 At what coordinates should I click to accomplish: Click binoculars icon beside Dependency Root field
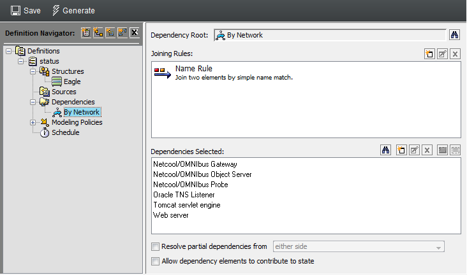[x=454, y=35]
